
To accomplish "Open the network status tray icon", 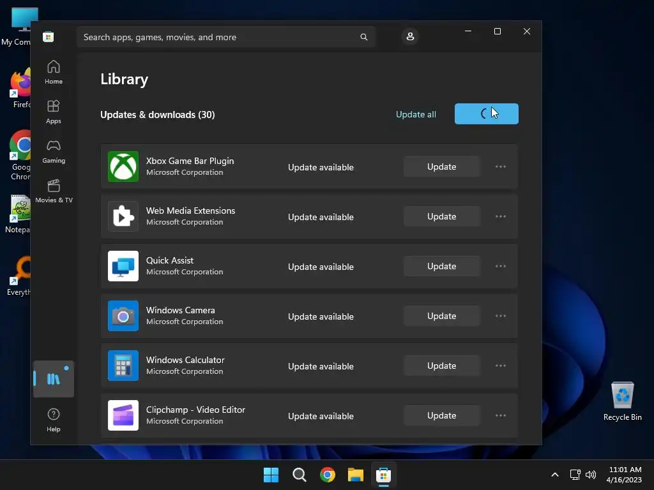I will pyautogui.click(x=575, y=475).
